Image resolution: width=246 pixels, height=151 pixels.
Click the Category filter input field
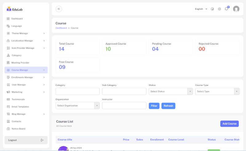(77, 91)
